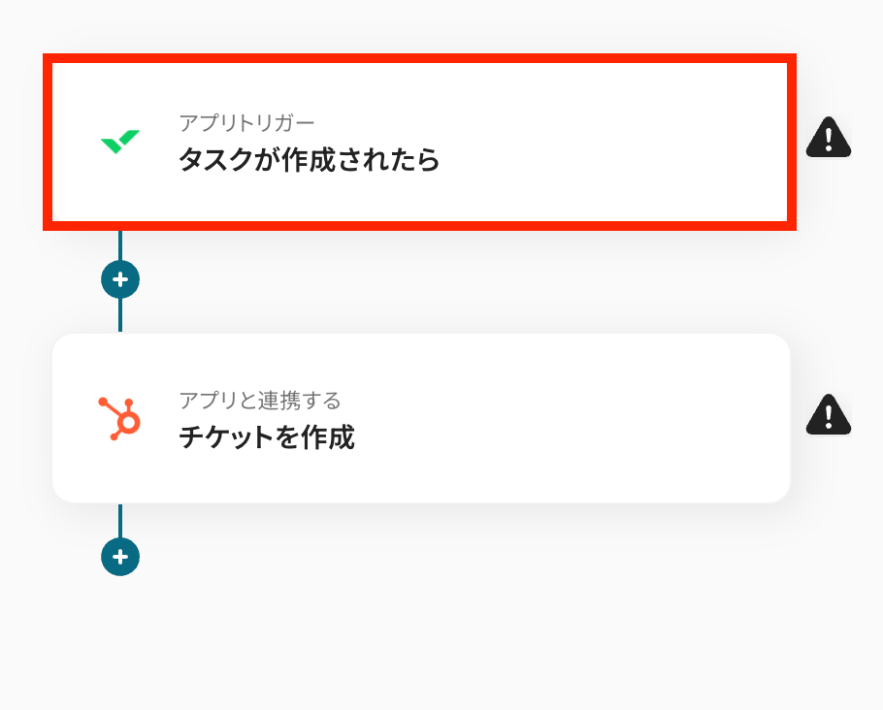Click blank canvas below the last plus button

tap(437, 650)
